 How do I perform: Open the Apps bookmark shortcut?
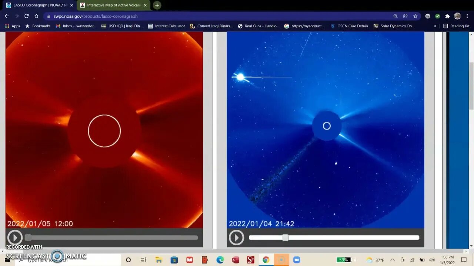point(12,26)
